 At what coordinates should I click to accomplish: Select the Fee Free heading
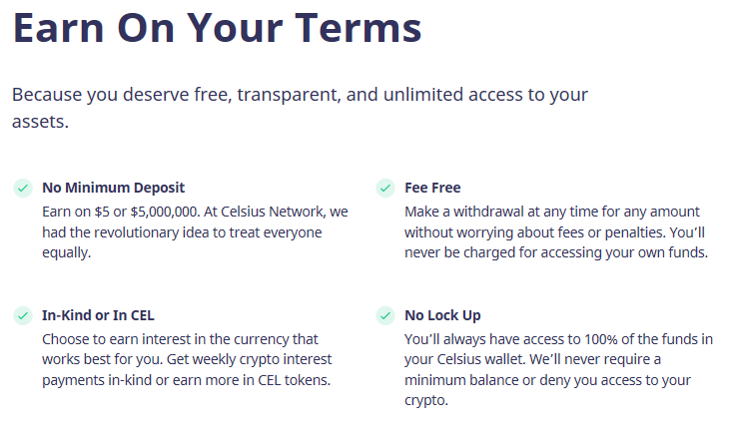432,188
